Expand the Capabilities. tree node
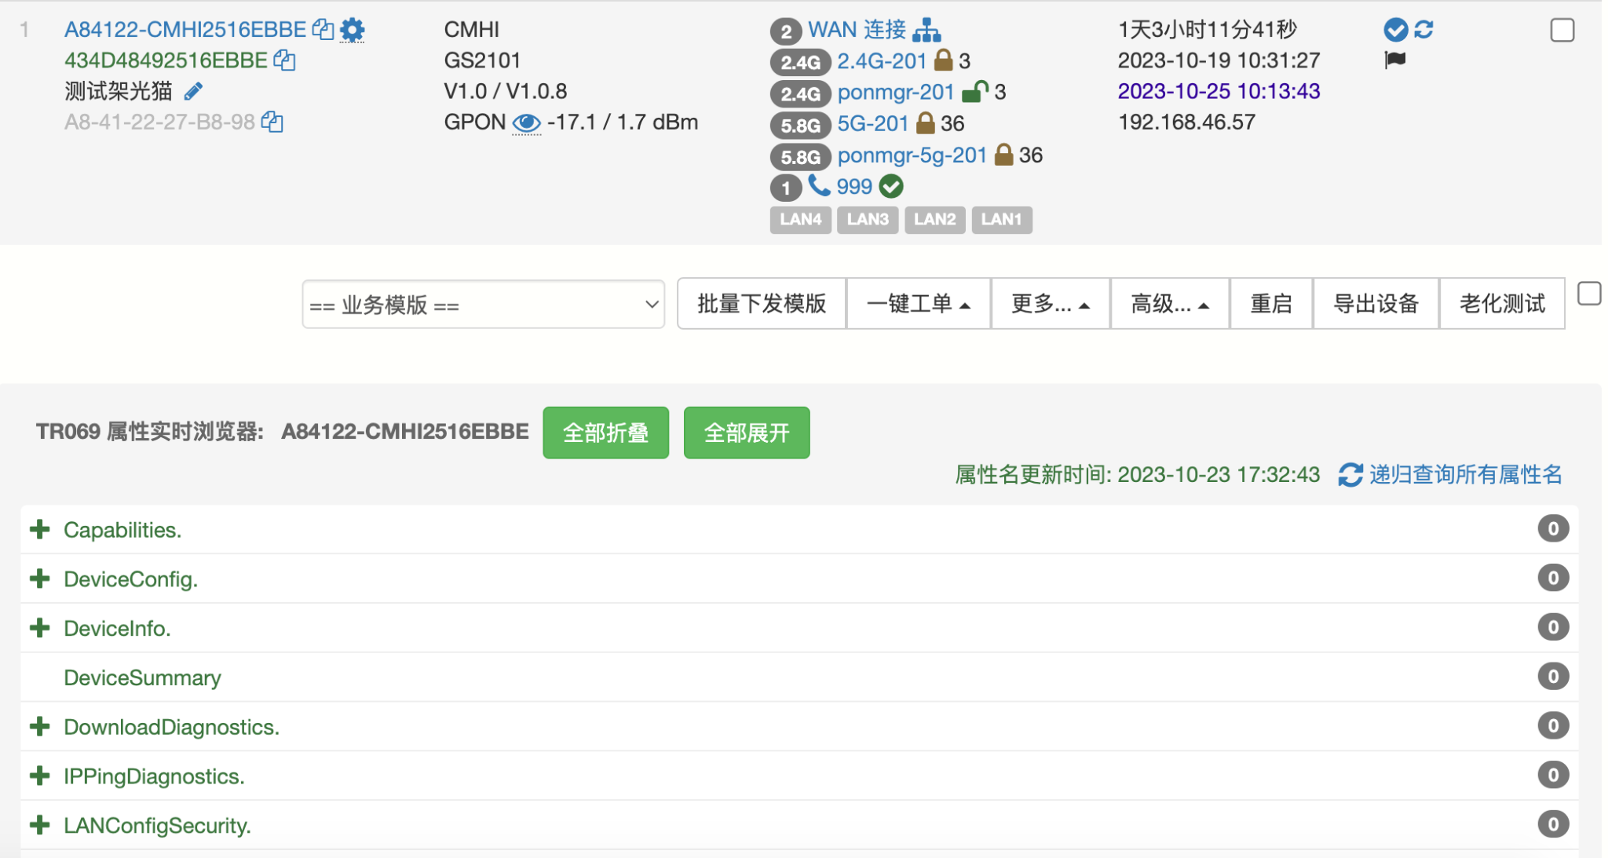 [x=40, y=530]
